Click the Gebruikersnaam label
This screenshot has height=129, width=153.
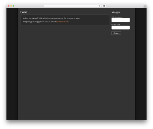117,17
